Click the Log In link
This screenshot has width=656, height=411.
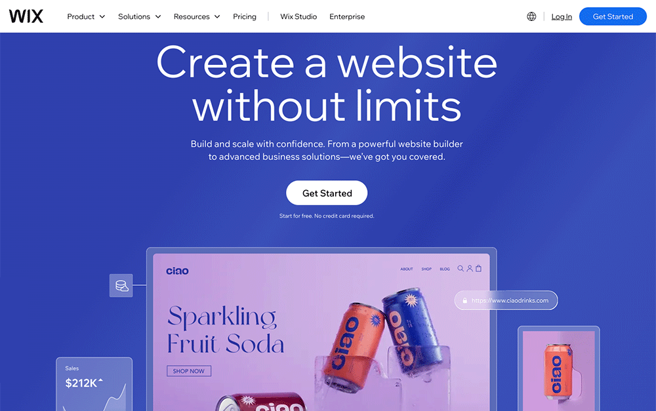[x=562, y=17]
